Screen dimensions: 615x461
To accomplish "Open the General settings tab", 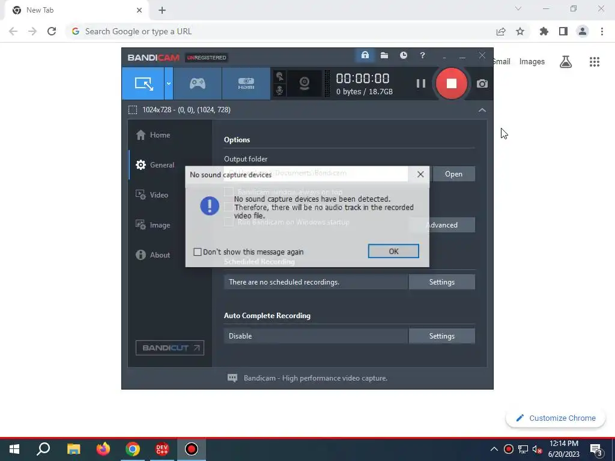I will point(156,165).
